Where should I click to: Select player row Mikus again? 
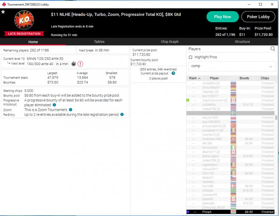pyautogui.click(x=230, y=156)
